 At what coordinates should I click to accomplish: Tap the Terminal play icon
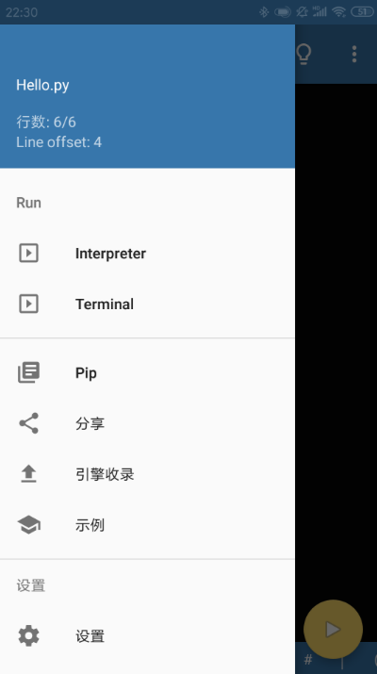click(29, 304)
